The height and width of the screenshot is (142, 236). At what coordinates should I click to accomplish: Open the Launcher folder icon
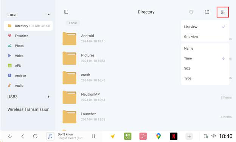[x=69, y=117]
